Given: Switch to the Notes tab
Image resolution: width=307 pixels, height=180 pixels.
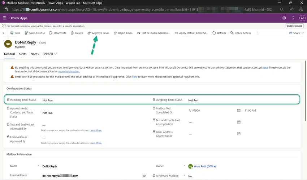Looking at the screenshot, I should click(34, 54).
